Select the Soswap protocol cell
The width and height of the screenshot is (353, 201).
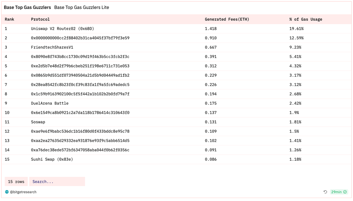point(38,122)
